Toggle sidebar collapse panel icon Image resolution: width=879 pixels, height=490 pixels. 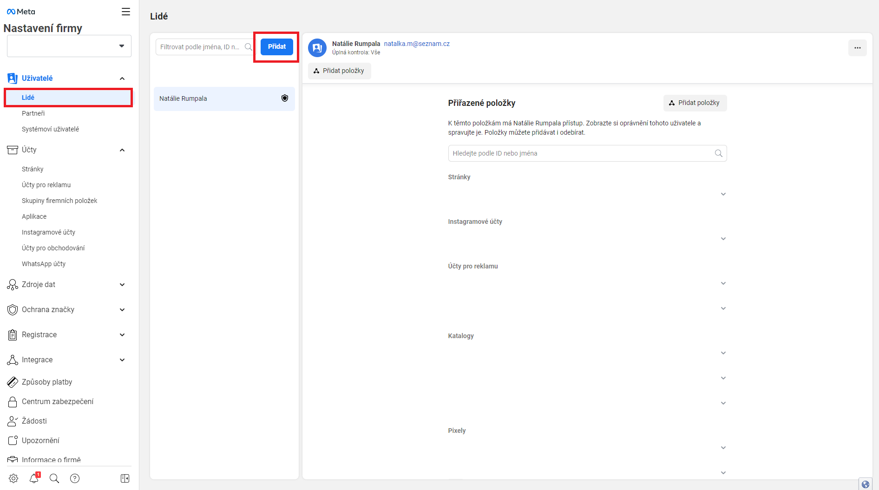[x=125, y=478]
